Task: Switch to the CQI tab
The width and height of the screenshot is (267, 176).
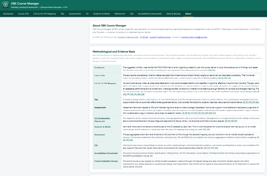Action: coord(132,14)
